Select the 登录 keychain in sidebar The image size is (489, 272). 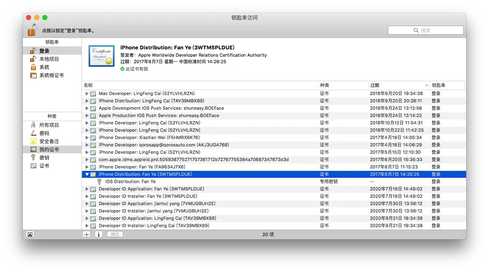tap(52, 51)
